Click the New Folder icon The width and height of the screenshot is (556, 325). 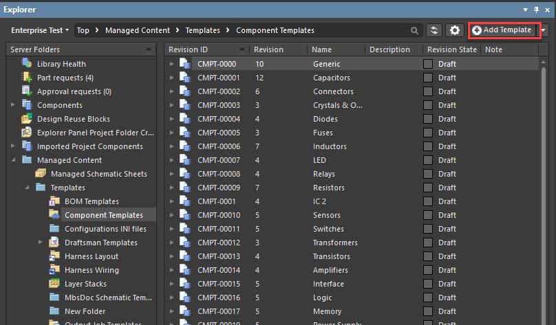(x=54, y=311)
